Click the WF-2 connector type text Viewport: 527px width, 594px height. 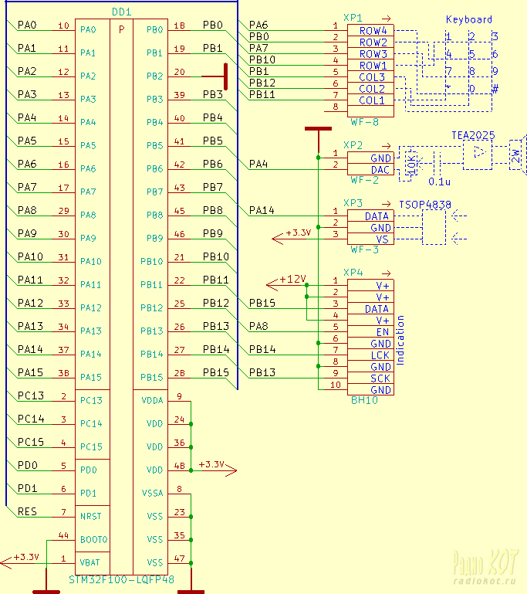click(364, 180)
